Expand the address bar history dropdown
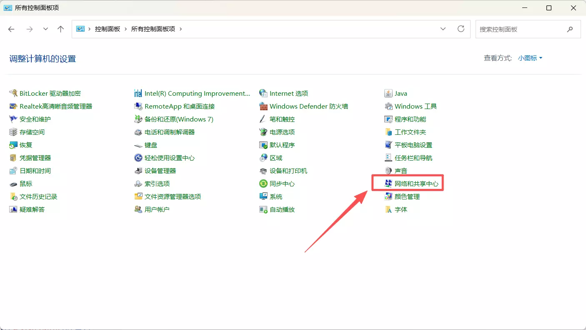The width and height of the screenshot is (586, 330). click(443, 29)
